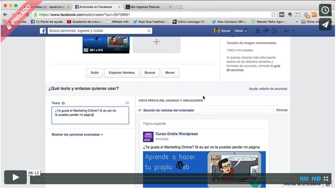Click the Evernote extension icon in toolbar
This screenshot has height=188, width=336.
click(x=290, y=14)
